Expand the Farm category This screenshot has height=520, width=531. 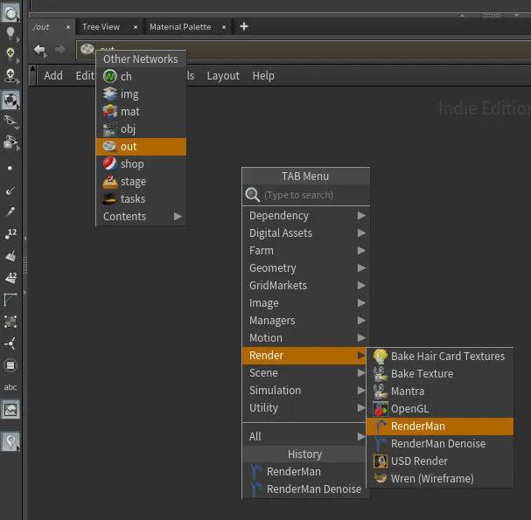click(x=305, y=251)
